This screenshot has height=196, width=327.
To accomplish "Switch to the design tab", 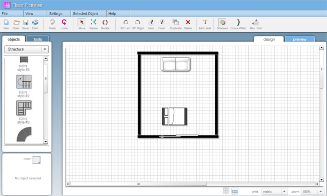I will click(269, 39).
